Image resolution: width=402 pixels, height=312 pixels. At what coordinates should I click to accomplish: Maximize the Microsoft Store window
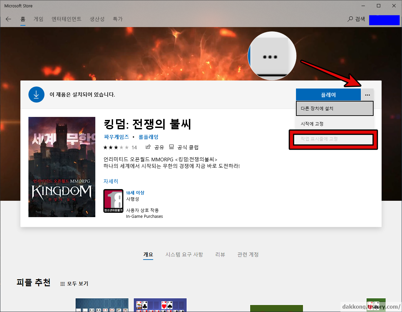pyautogui.click(x=379, y=6)
